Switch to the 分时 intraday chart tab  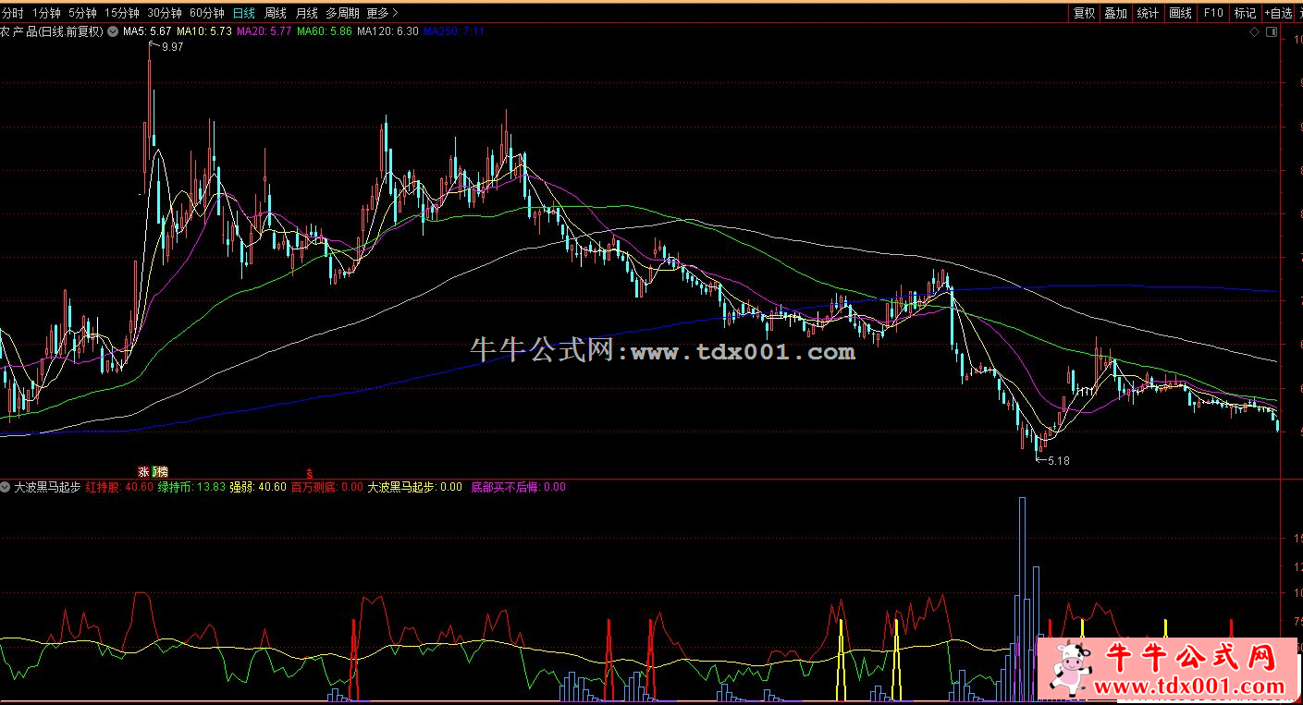click(x=12, y=13)
